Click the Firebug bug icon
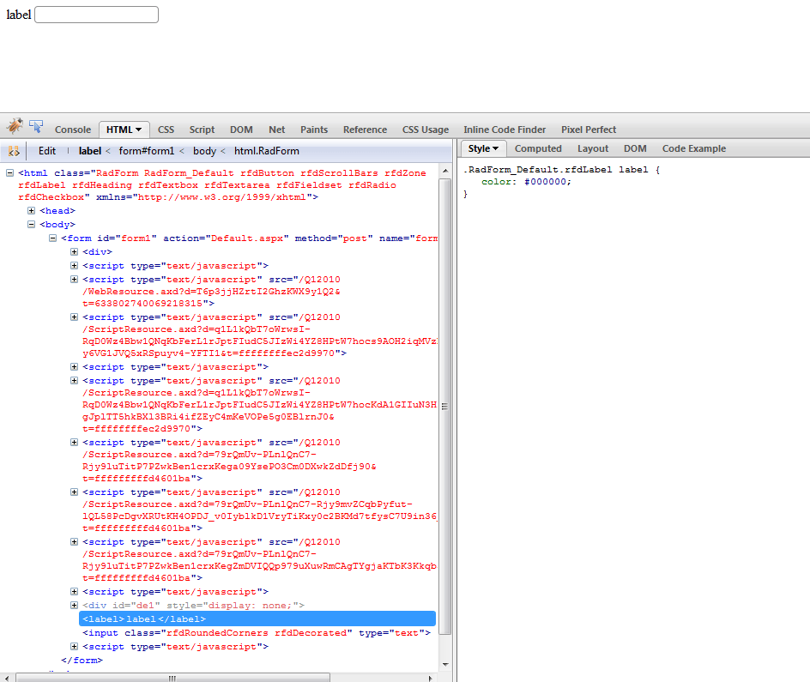 [x=15, y=125]
